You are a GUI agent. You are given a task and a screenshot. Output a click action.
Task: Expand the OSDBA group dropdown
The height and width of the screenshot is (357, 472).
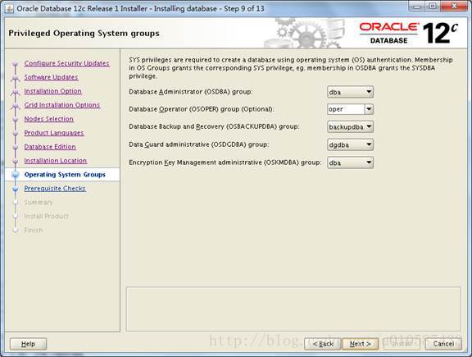(350, 92)
